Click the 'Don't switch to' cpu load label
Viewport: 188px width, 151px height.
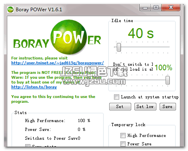point(133,67)
